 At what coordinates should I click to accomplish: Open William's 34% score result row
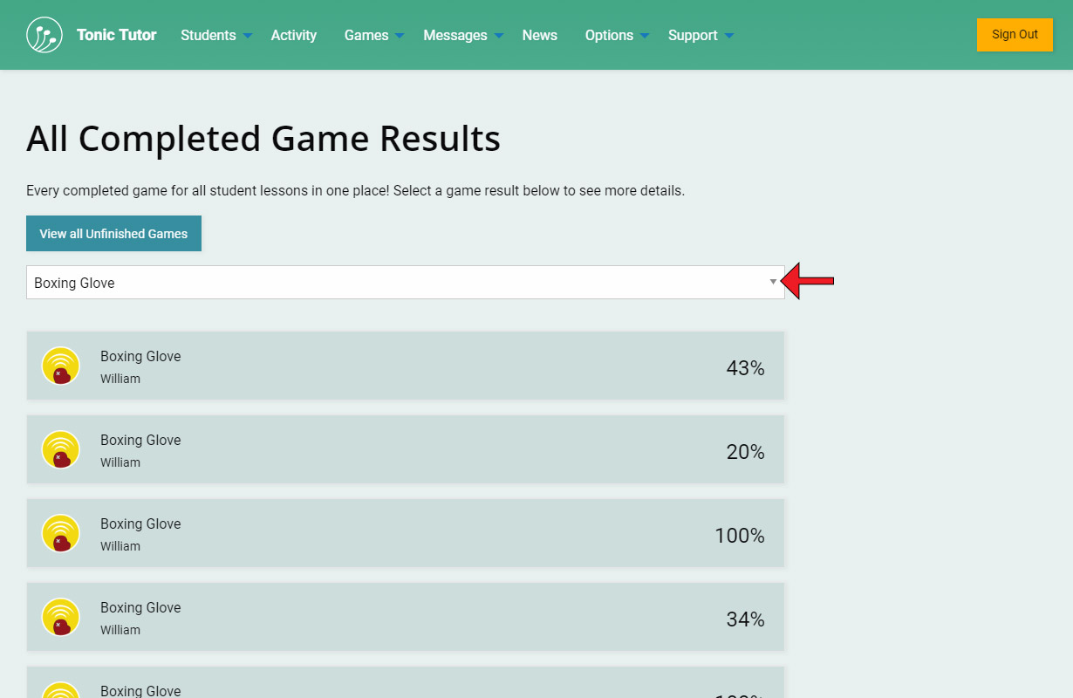tap(406, 617)
